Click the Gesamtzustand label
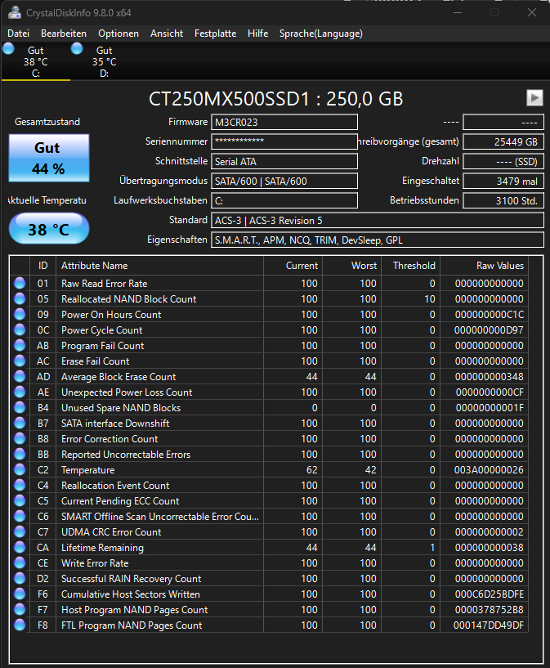 (x=47, y=122)
